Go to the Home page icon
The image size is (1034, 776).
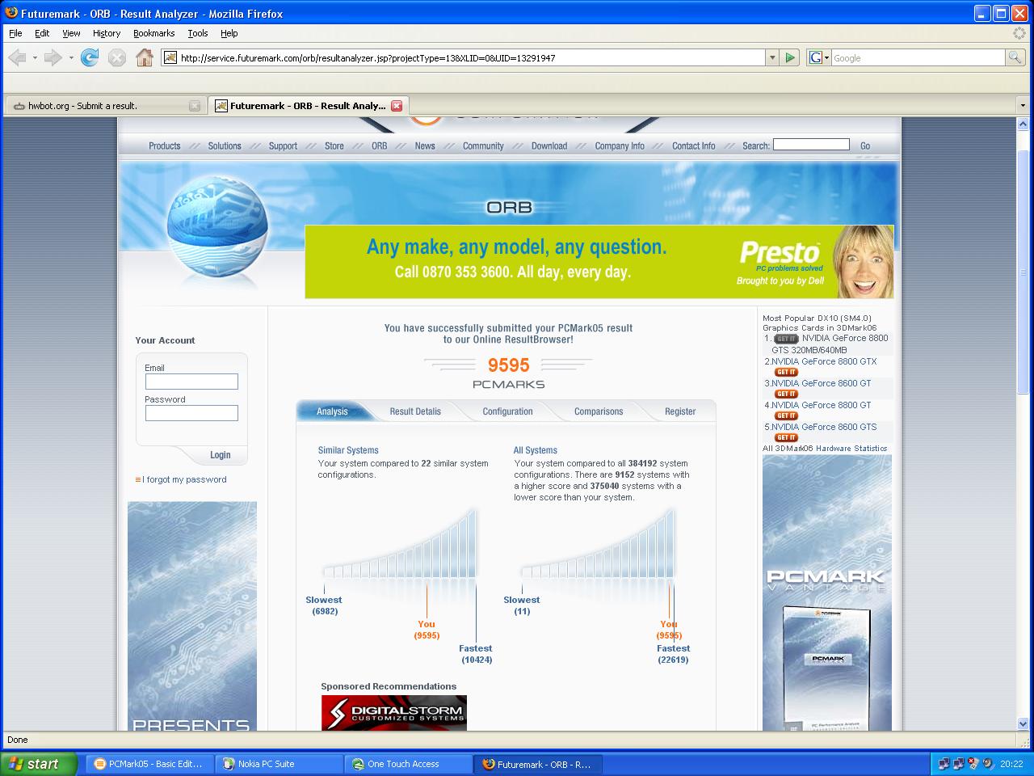(x=145, y=57)
